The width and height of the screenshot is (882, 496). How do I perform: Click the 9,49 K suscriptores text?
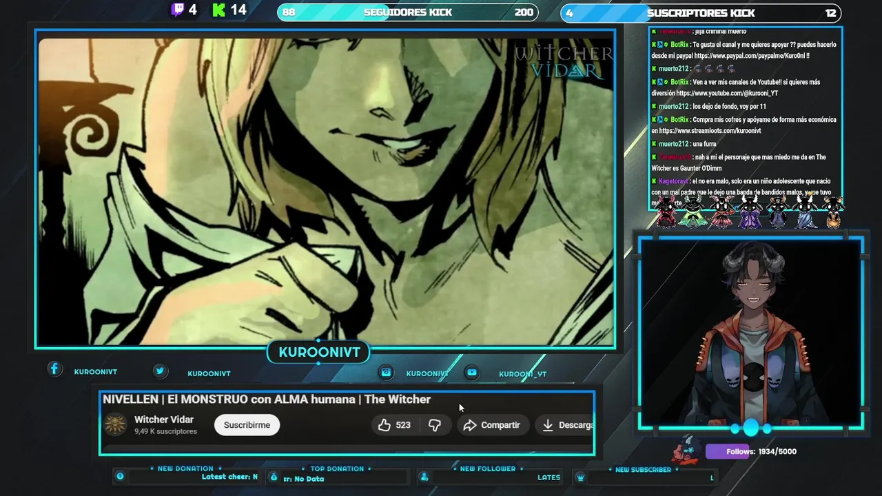tap(165, 431)
